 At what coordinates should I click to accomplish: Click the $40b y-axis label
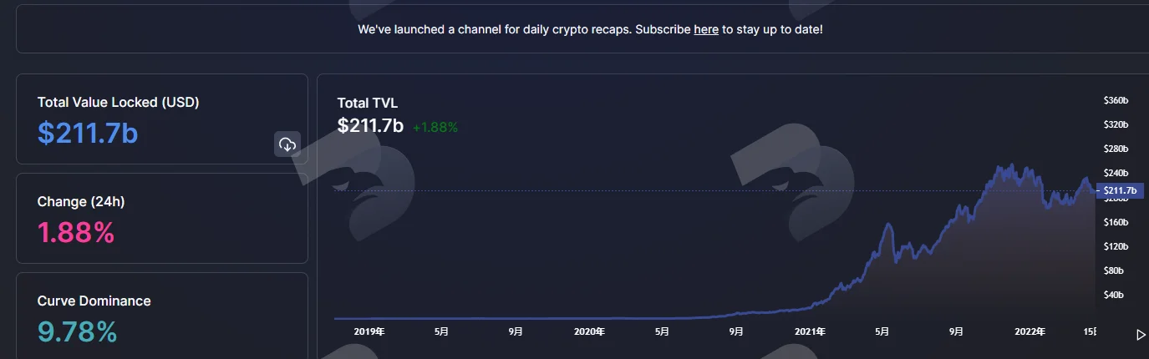pyautogui.click(x=1113, y=295)
